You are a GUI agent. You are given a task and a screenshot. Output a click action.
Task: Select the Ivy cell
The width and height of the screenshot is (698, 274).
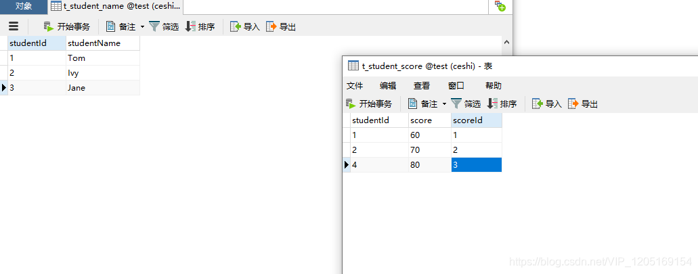click(x=103, y=73)
